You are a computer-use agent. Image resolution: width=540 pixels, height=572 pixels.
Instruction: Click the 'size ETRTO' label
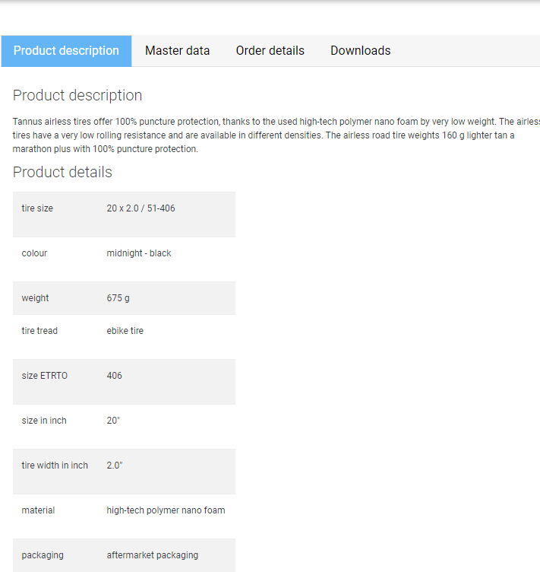44,376
